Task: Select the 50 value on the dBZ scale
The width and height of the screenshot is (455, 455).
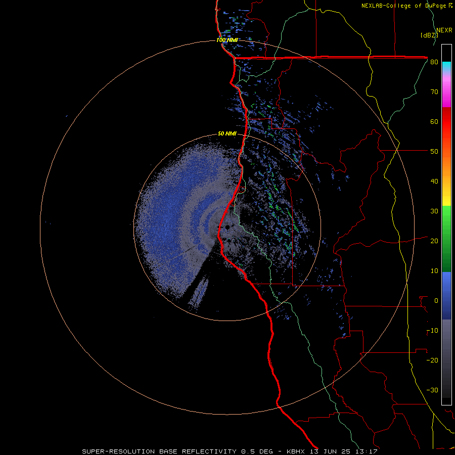Action: tap(434, 152)
